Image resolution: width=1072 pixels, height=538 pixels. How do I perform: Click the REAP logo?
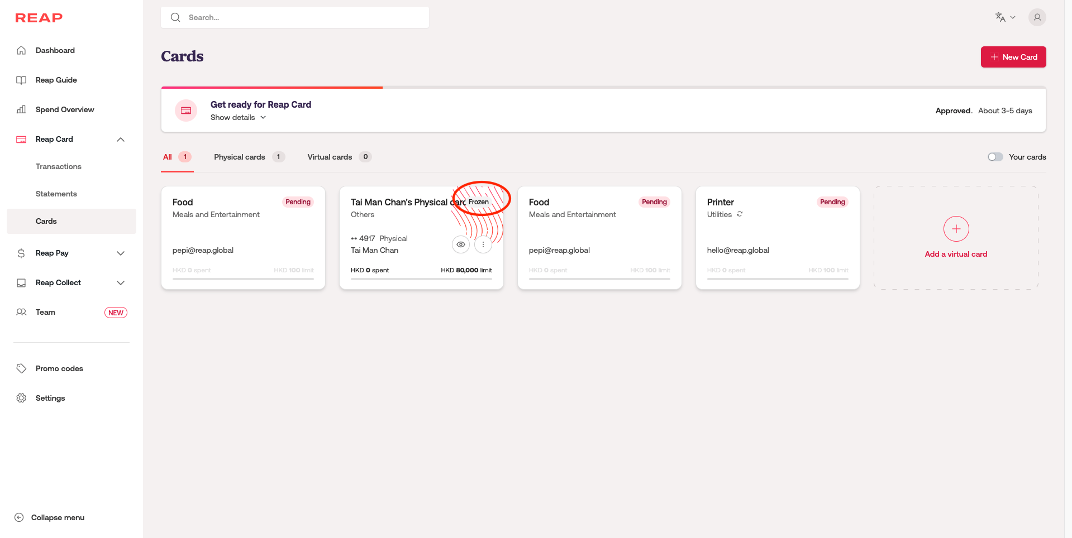click(39, 18)
